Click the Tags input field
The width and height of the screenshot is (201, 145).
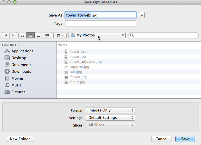101,23
